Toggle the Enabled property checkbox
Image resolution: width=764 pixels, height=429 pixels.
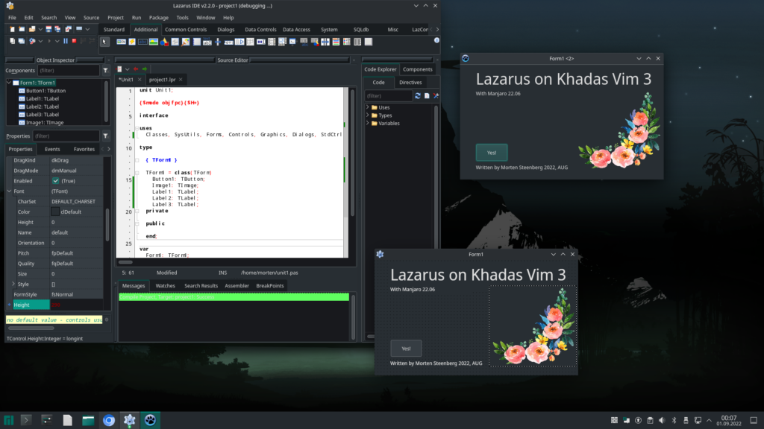tap(55, 181)
